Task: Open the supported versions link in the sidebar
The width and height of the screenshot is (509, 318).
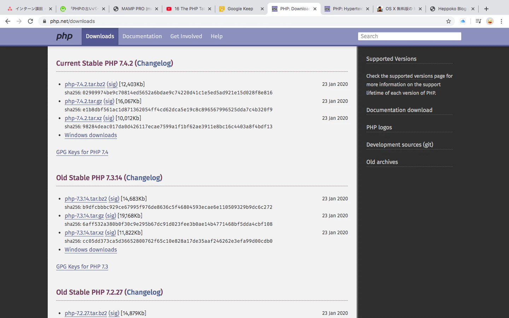Action: (411, 76)
